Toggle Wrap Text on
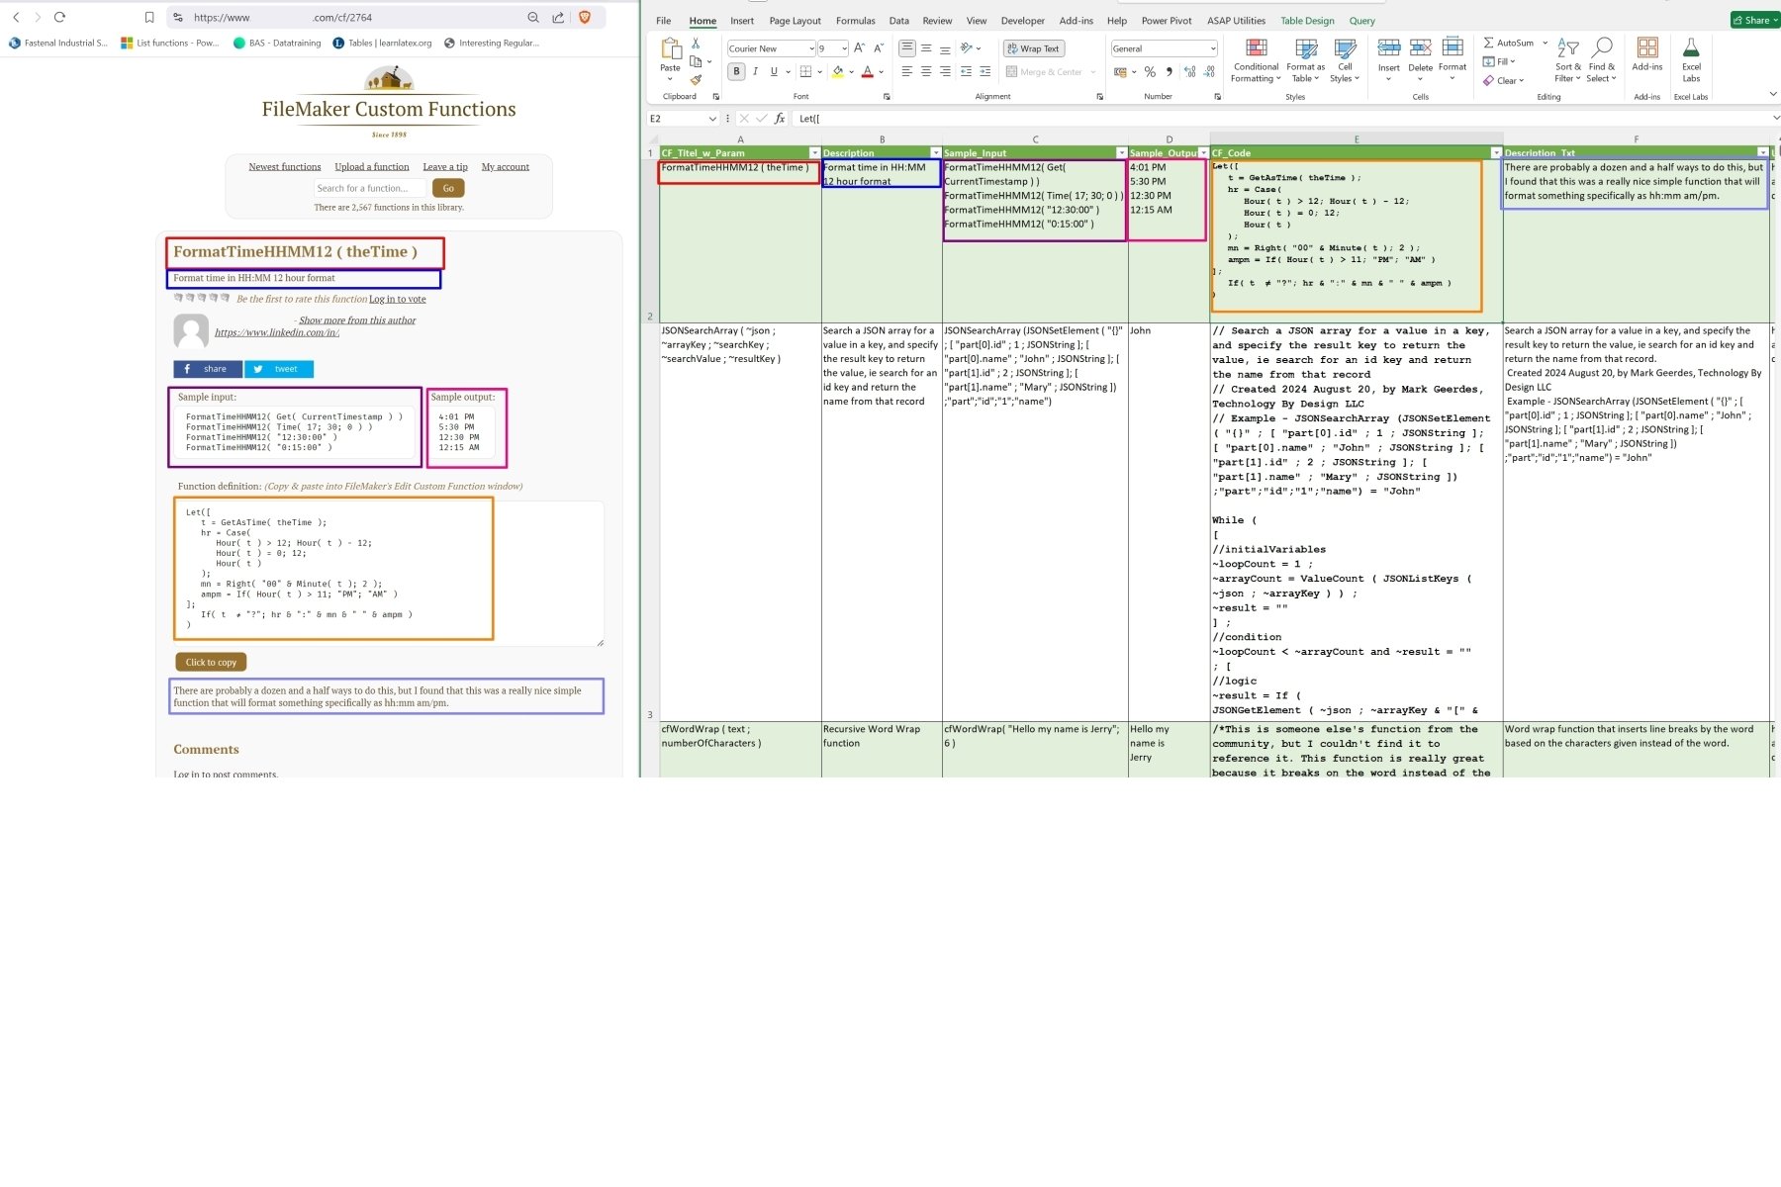1781x1187 pixels. [x=1034, y=48]
